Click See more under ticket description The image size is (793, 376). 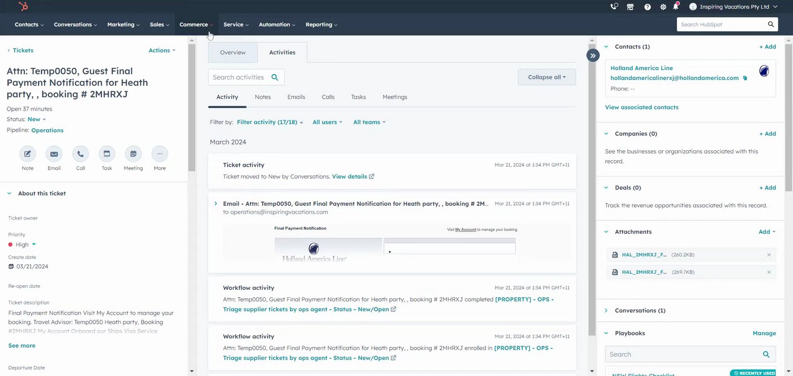[22, 346]
